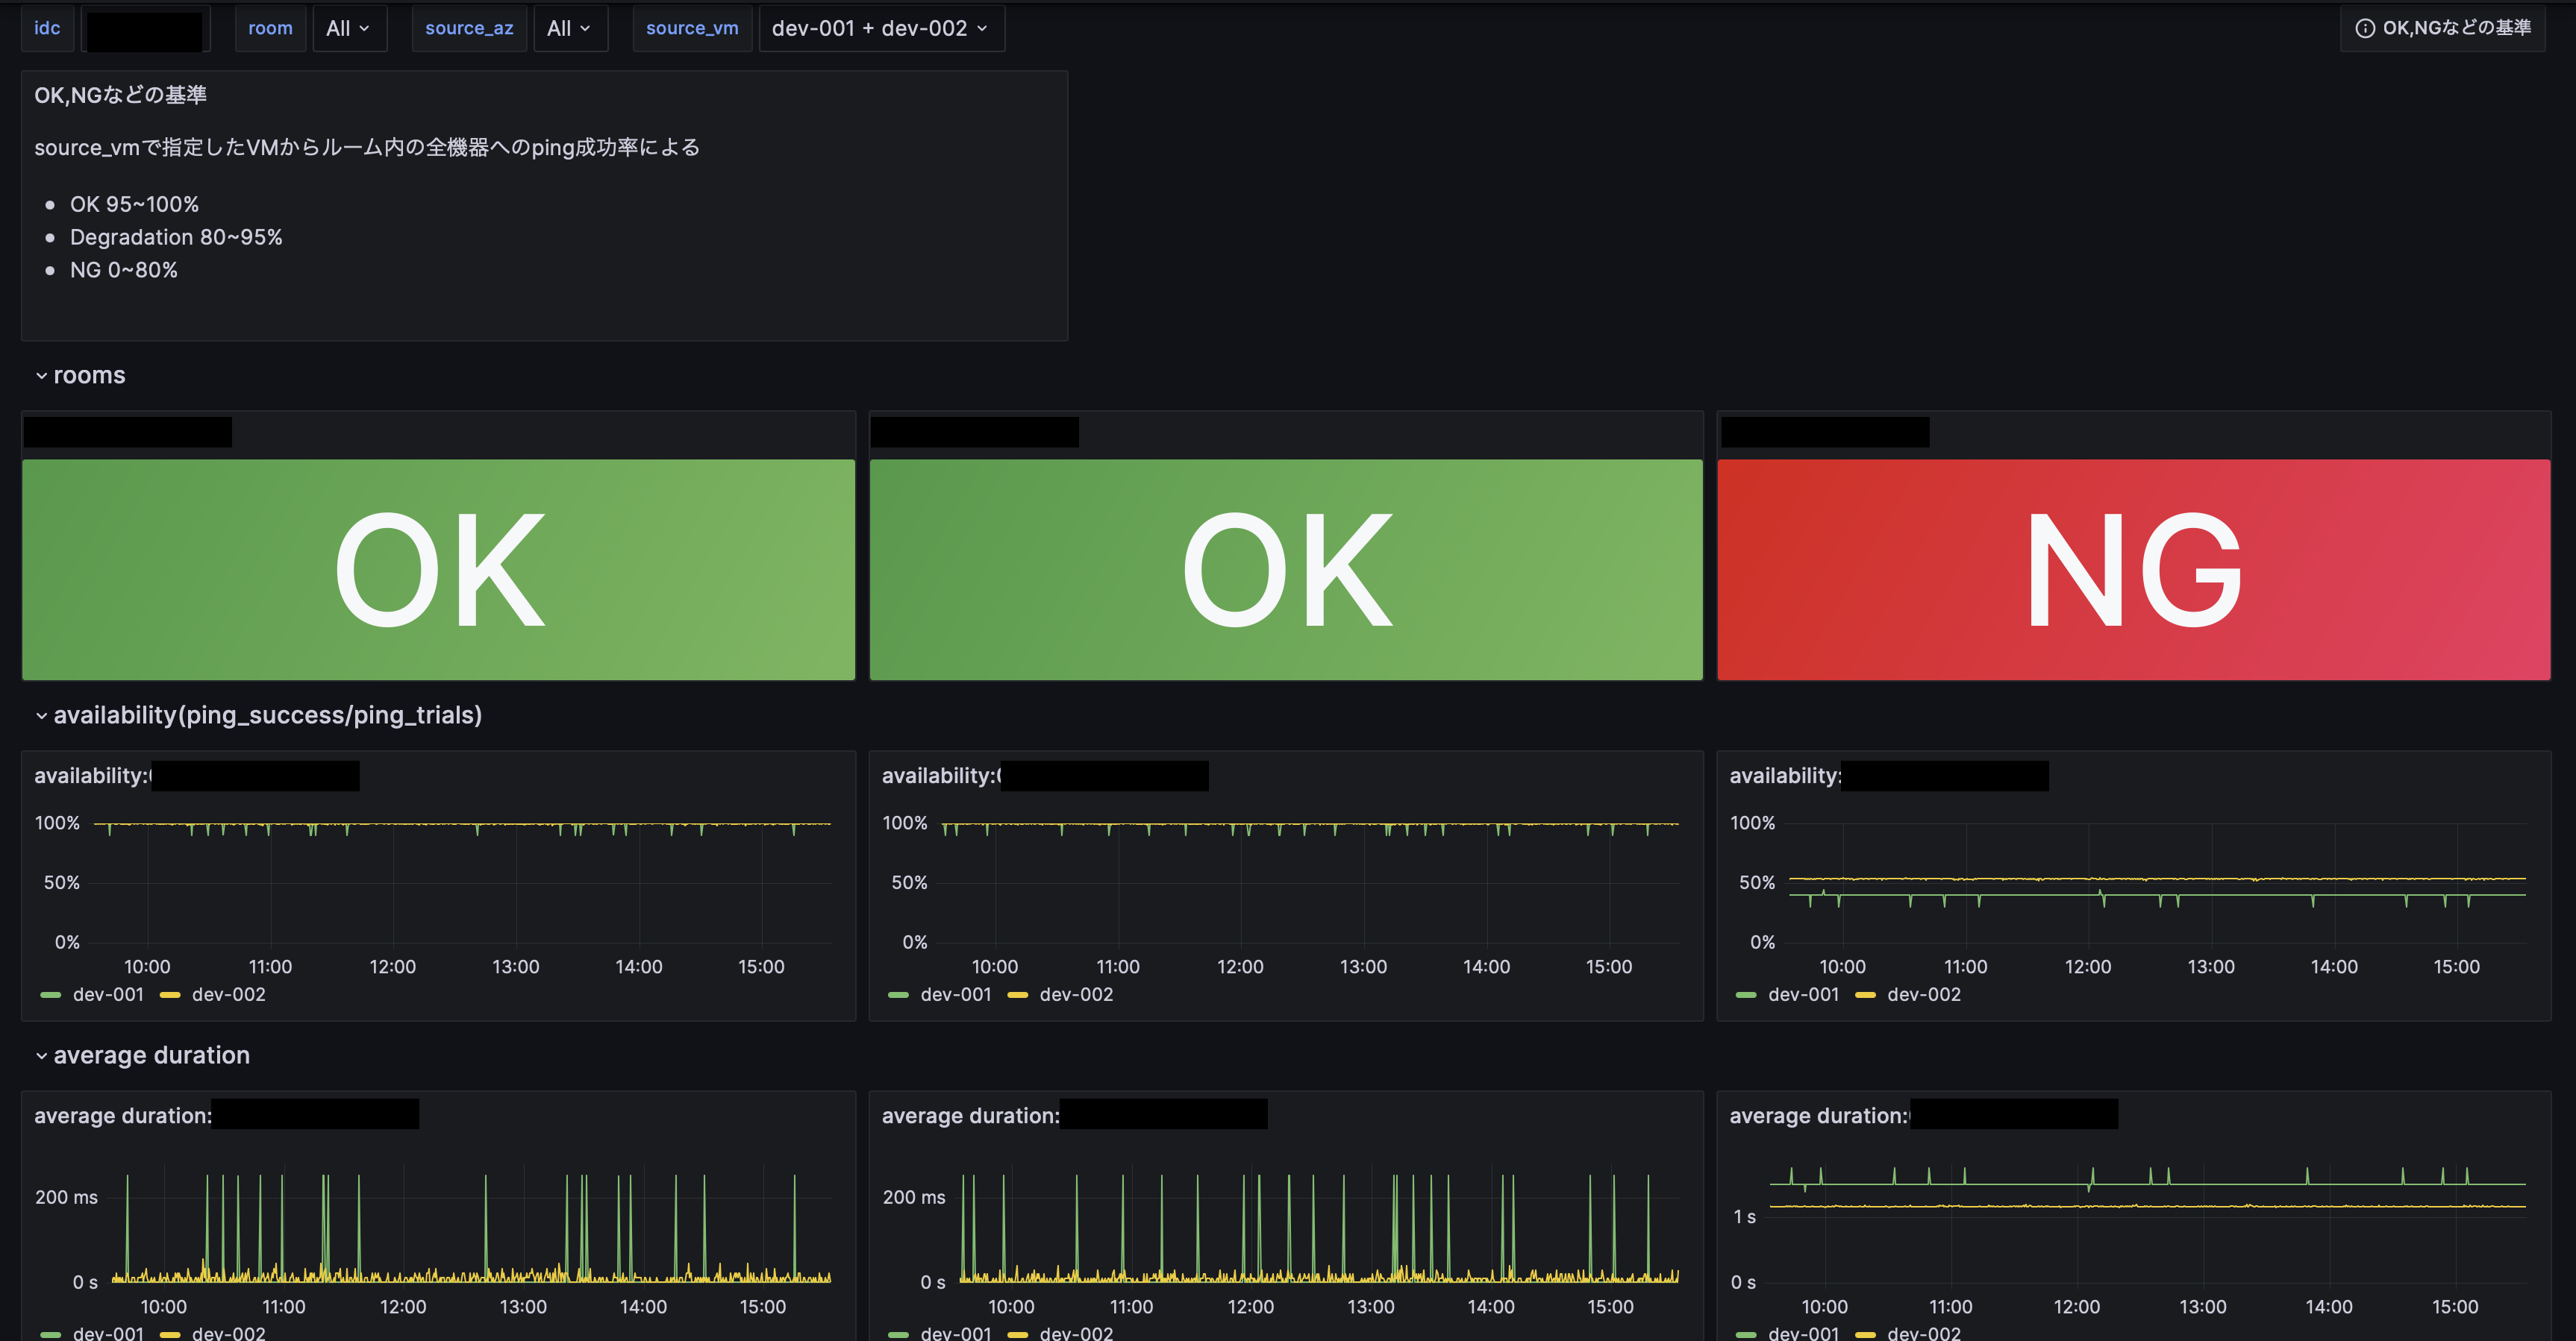Click the 'NG 0~80%' bullet text

click(x=124, y=270)
